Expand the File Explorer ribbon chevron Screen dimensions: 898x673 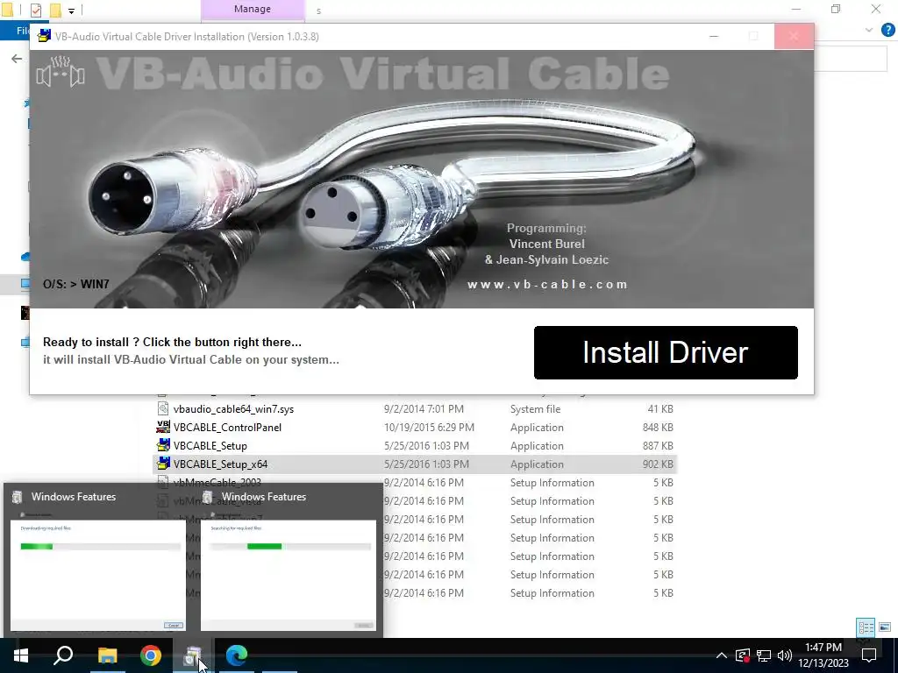(869, 30)
